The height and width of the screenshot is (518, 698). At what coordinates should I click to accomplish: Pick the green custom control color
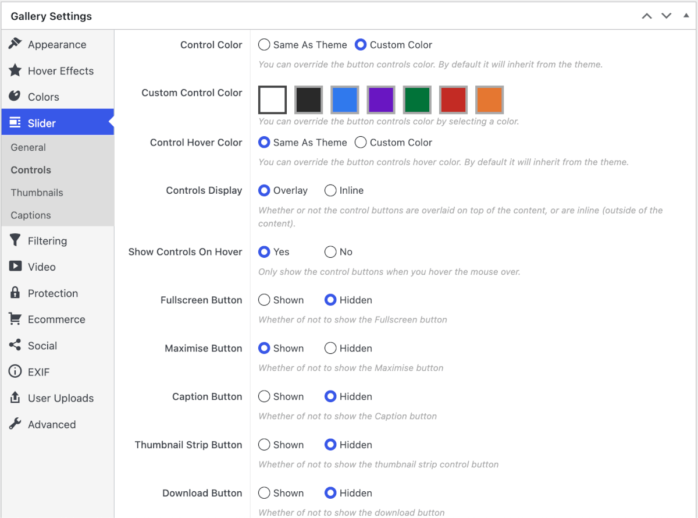point(417,100)
